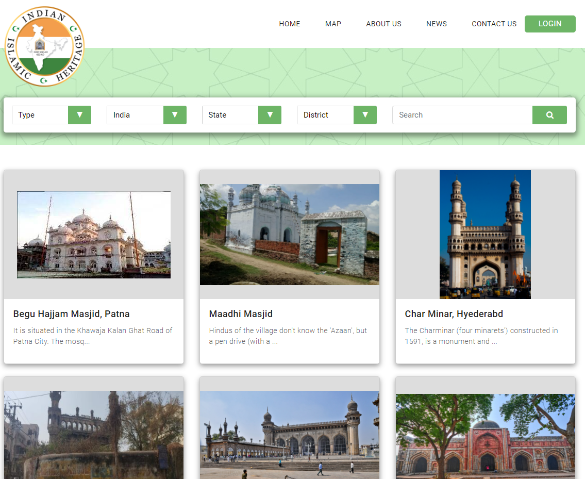This screenshot has height=479, width=585.
Task: Open the Maadhi Masjid photo
Action: [290, 235]
